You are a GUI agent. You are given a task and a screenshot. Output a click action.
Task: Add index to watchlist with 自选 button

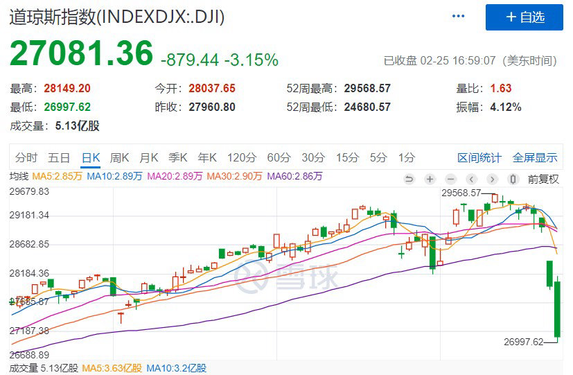point(524,17)
